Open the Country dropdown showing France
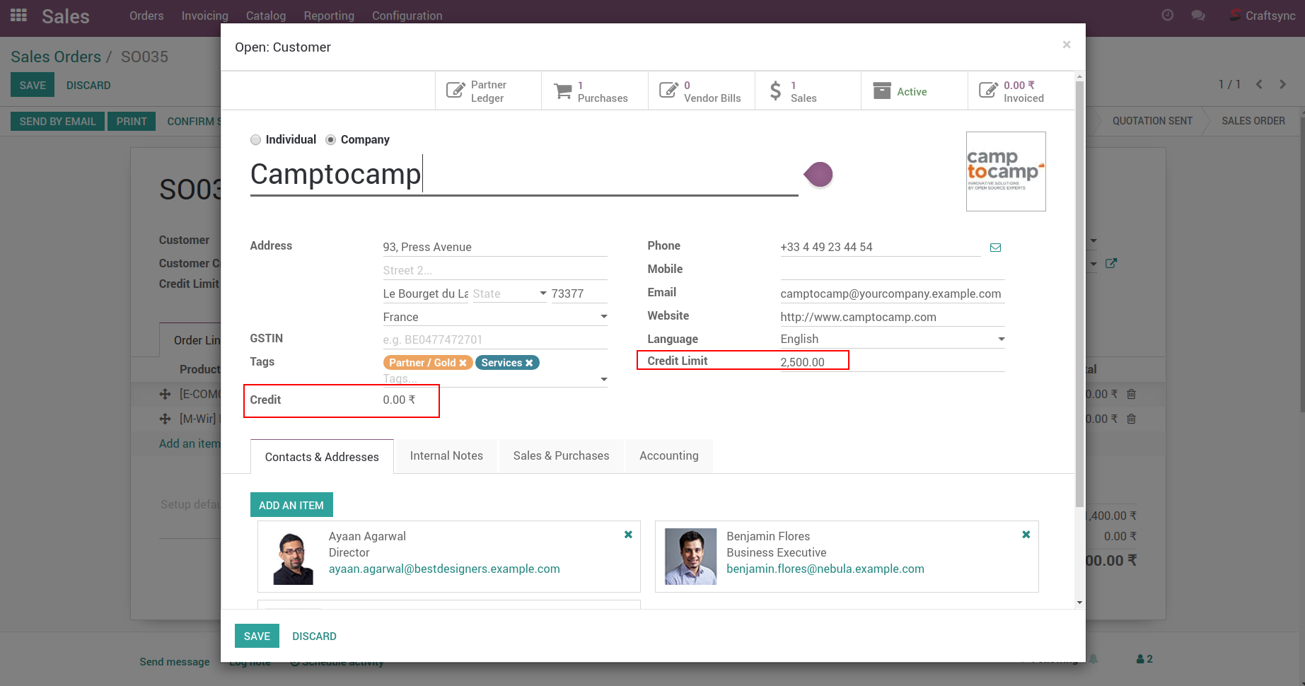Image resolution: width=1305 pixels, height=686 pixels. 603,317
